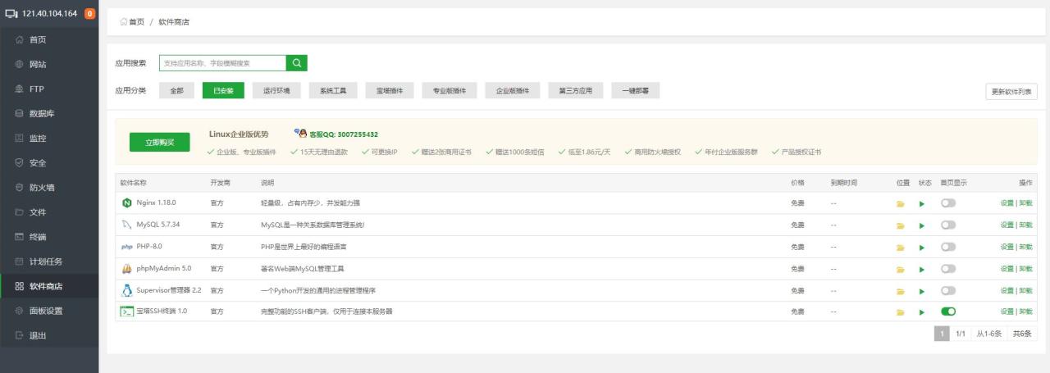
Task: Toggle 首页显示 switch for PHP-8.0
Action: pos(948,246)
